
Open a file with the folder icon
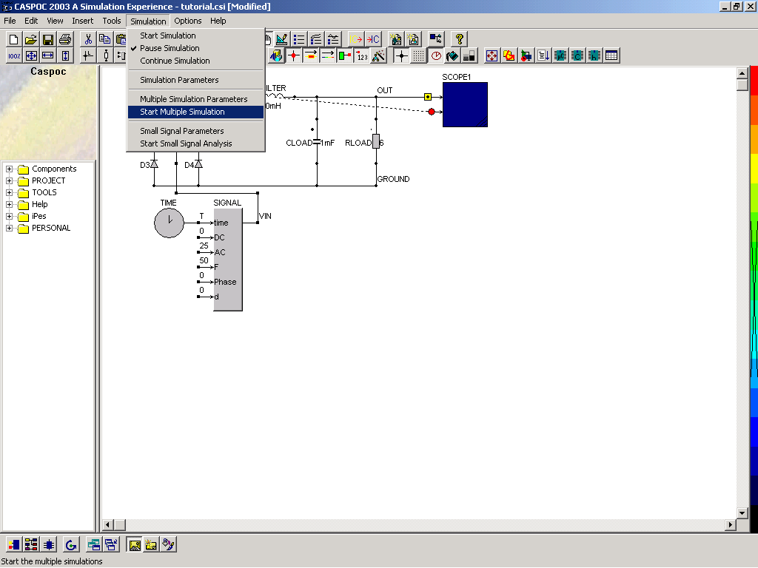click(31, 39)
